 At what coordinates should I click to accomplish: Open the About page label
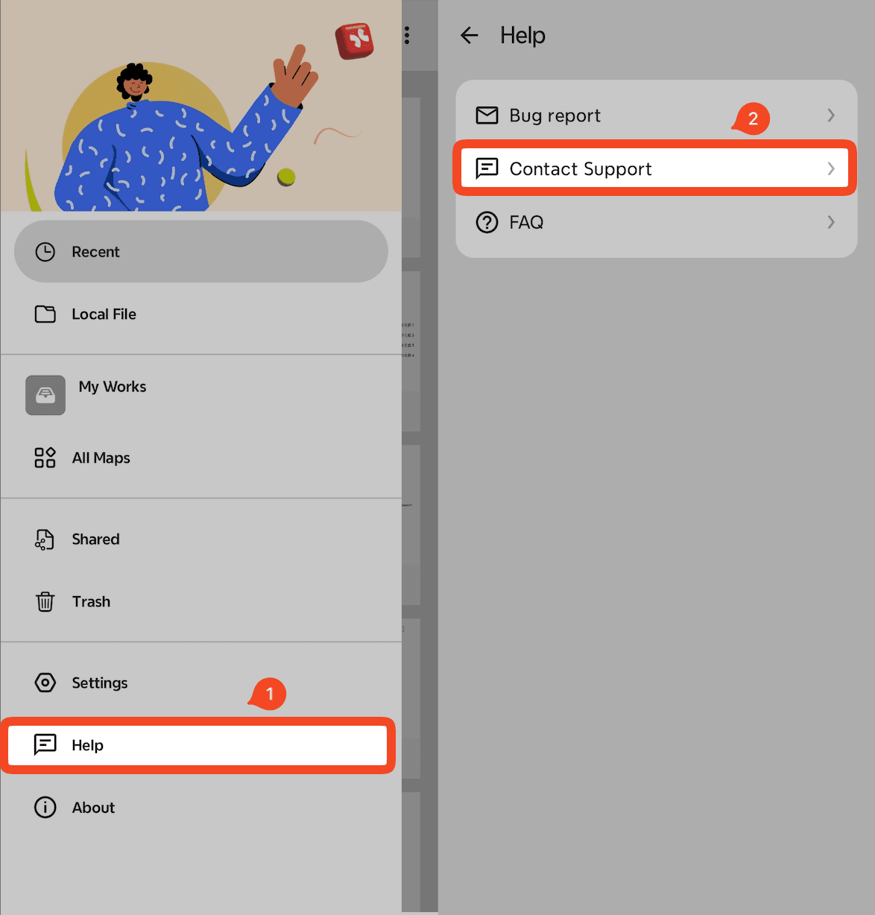pyautogui.click(x=93, y=808)
